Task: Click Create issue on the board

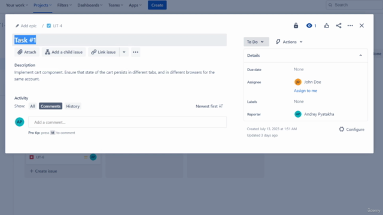Action: pos(43,171)
